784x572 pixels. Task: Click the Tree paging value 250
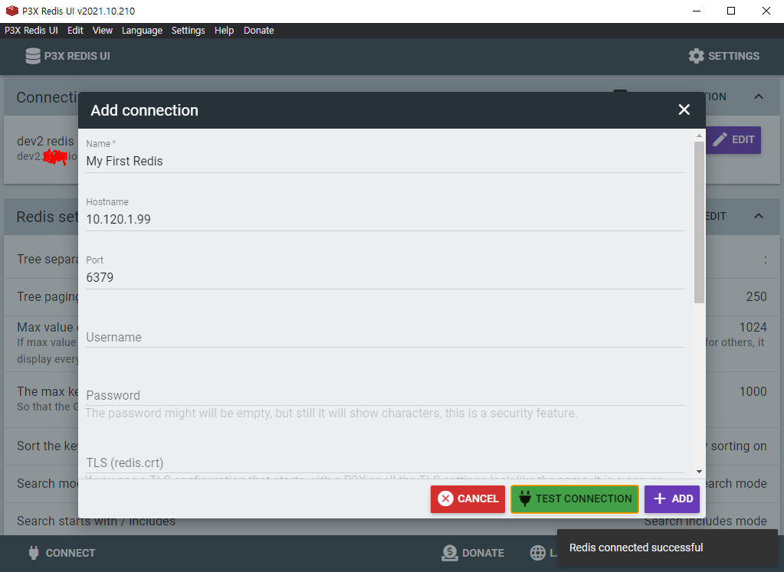pyautogui.click(x=756, y=297)
